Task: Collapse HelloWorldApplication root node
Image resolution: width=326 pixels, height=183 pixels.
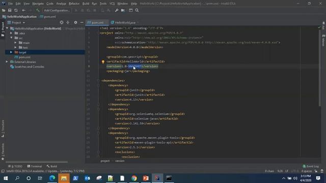Action: 7,28
